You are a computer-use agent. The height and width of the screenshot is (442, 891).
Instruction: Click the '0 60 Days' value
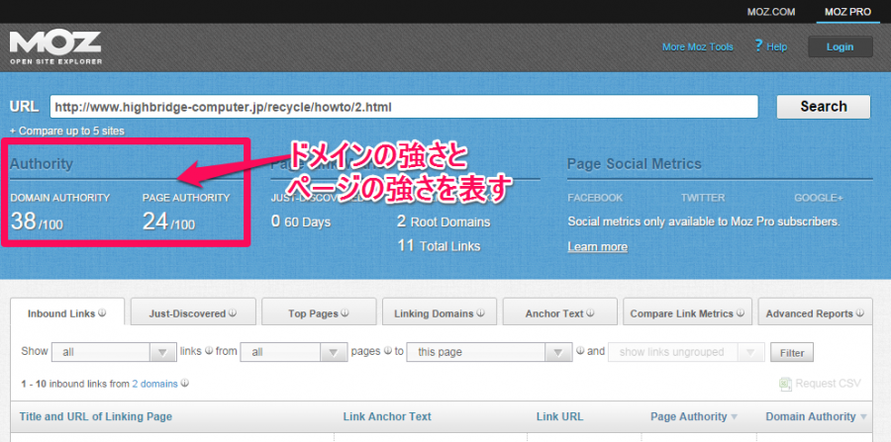point(301,221)
